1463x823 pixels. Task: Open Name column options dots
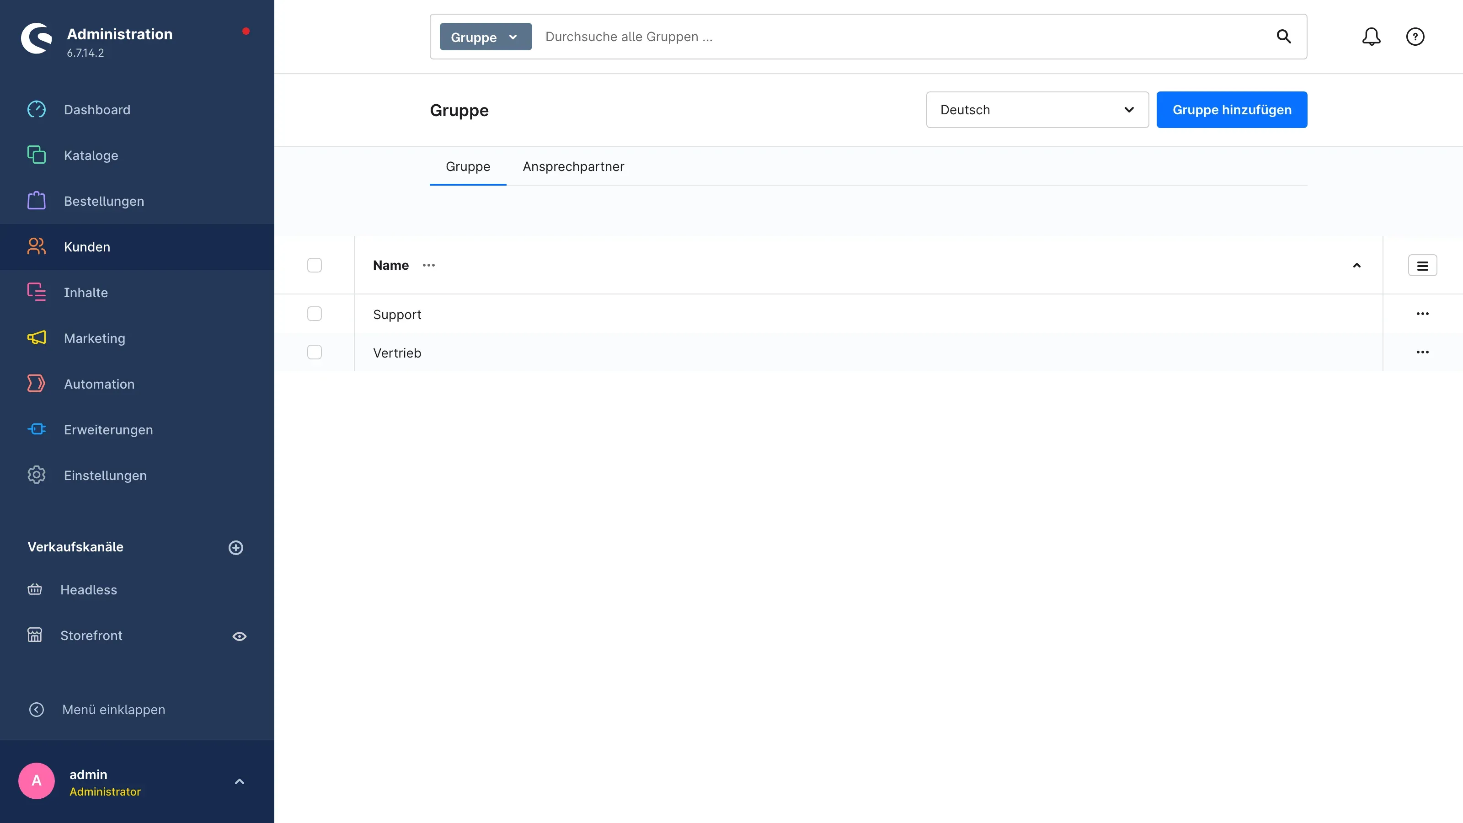click(429, 265)
